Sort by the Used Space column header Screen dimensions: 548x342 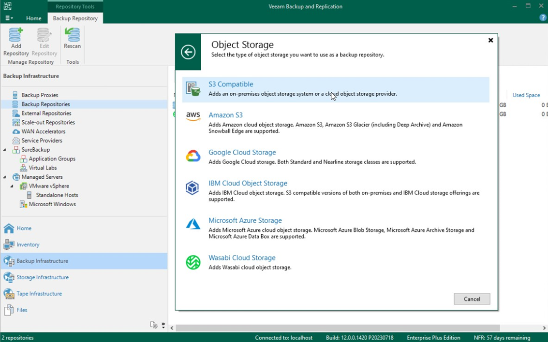[x=526, y=95]
